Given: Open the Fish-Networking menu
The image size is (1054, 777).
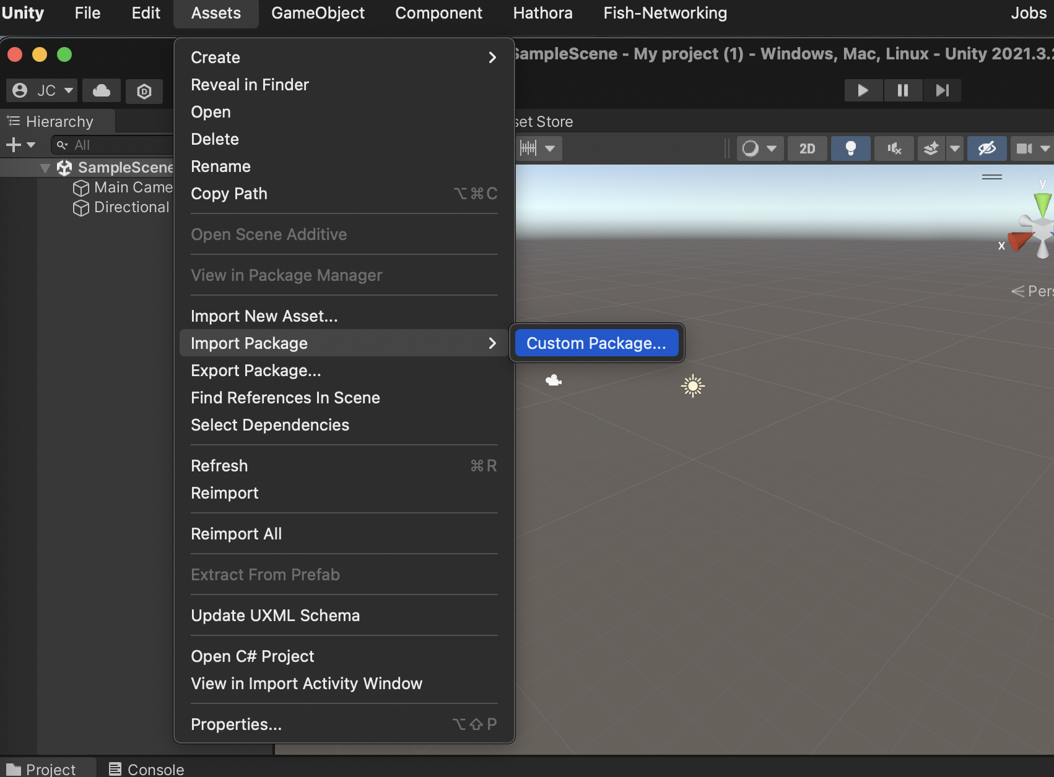Looking at the screenshot, I should click(665, 13).
